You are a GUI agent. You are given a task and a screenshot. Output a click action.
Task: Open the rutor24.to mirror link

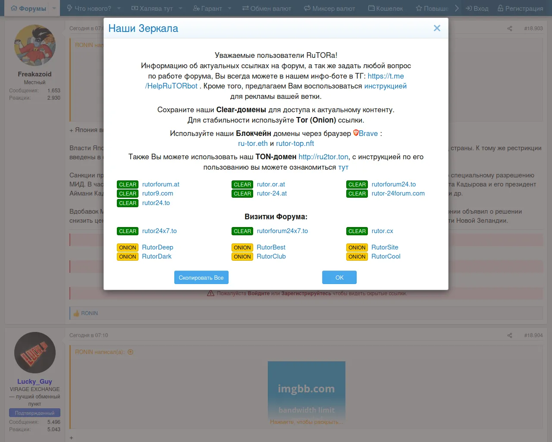(156, 203)
